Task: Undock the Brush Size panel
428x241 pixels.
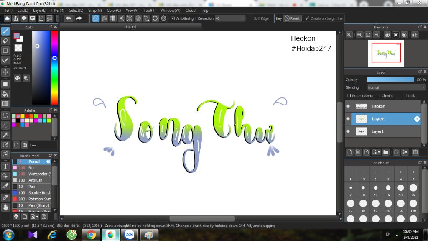Action: click(420, 162)
